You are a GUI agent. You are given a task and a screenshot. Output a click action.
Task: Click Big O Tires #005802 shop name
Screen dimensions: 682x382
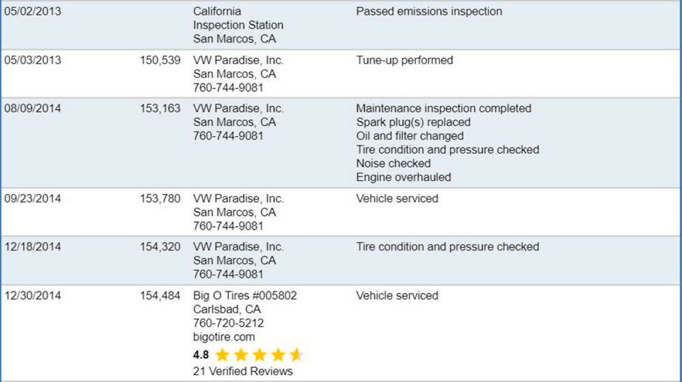tap(245, 296)
